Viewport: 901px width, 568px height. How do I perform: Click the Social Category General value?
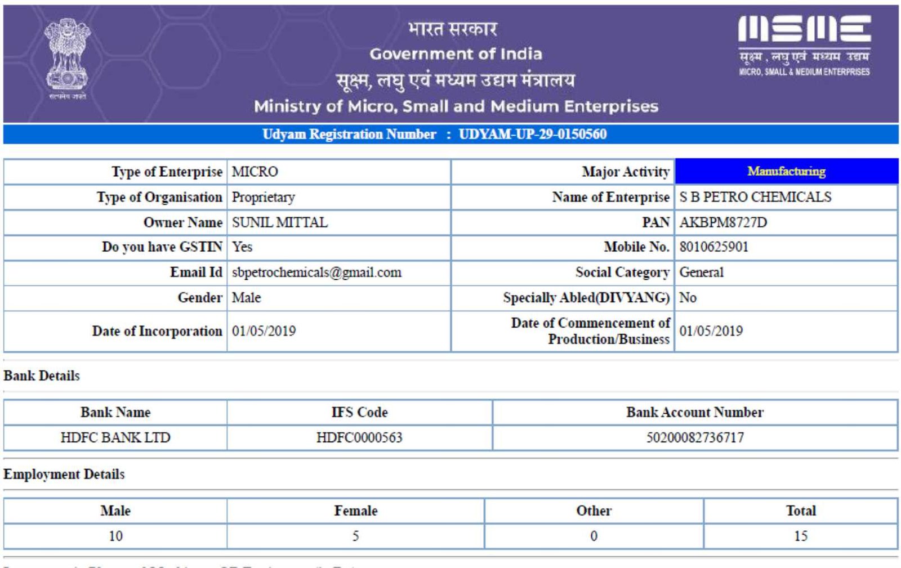coord(701,272)
